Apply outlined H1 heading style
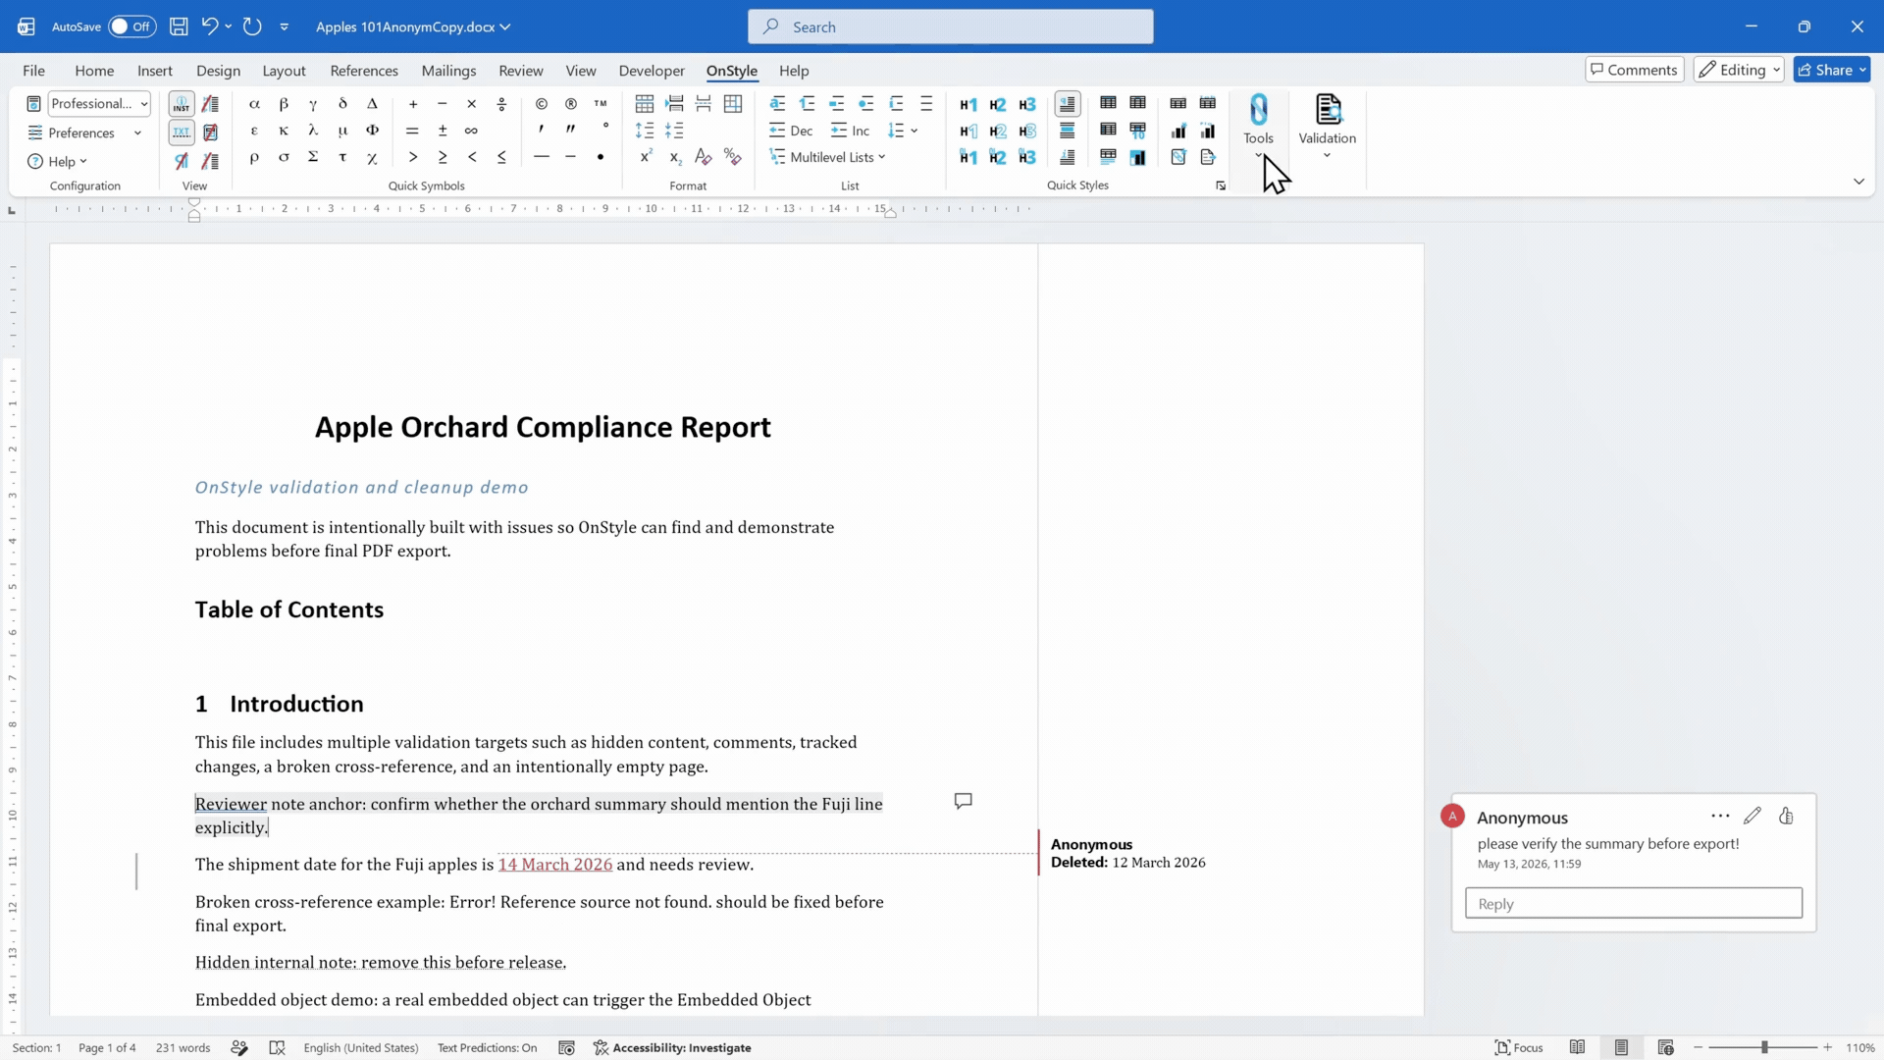 [x=968, y=131]
